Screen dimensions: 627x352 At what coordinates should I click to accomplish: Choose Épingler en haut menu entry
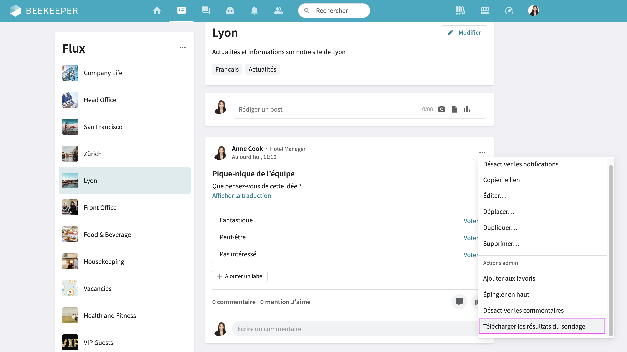click(506, 294)
